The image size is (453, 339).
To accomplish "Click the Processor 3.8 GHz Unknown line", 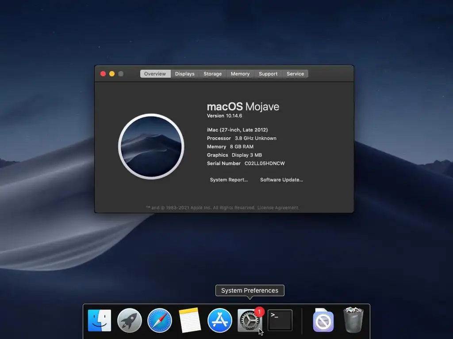I will (242, 138).
